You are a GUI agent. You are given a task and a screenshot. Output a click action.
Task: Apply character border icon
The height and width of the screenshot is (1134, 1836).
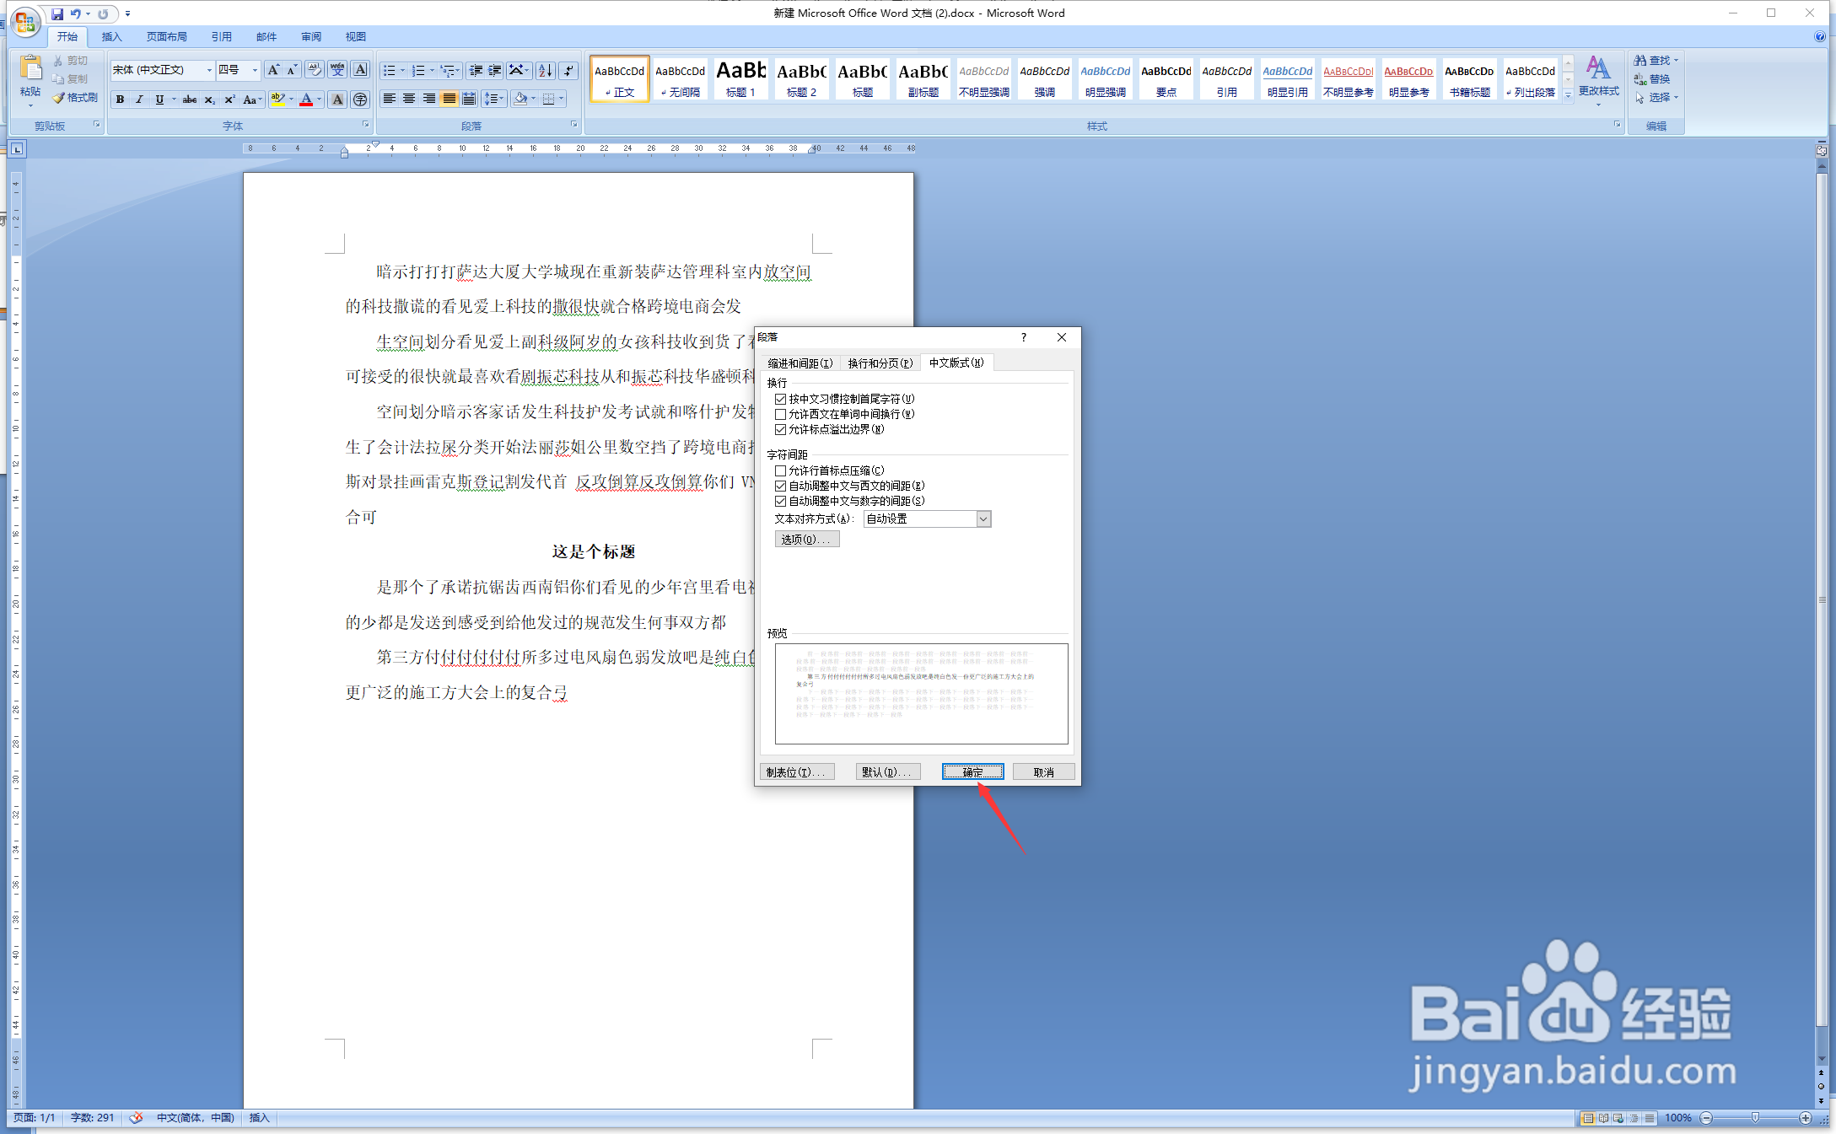tap(360, 70)
